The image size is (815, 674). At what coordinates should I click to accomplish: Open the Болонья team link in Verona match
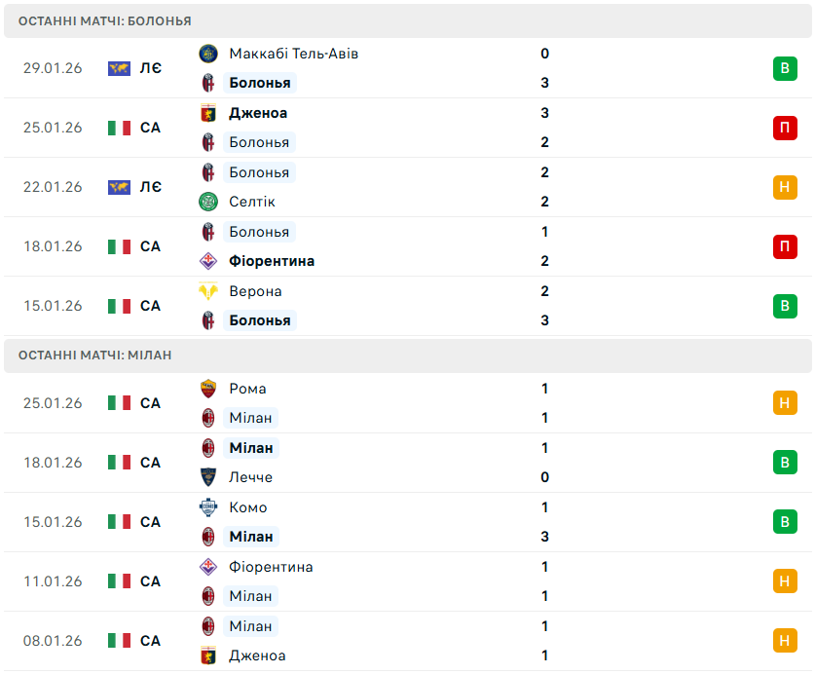tap(259, 320)
